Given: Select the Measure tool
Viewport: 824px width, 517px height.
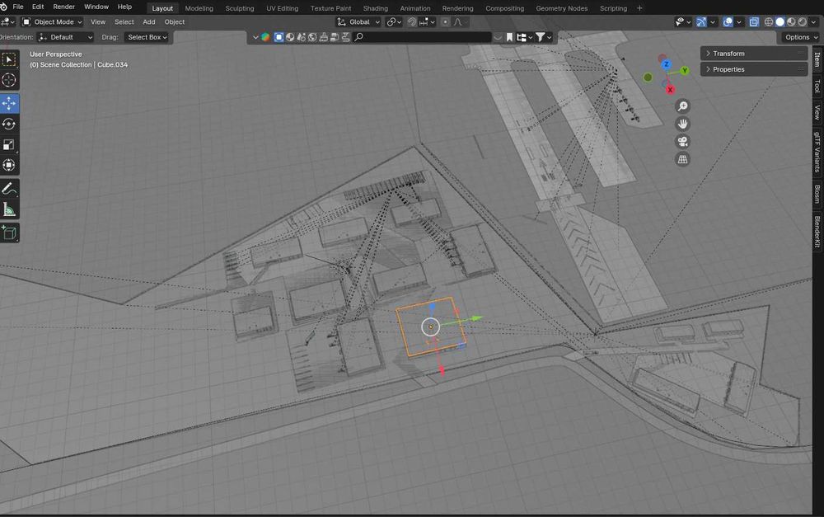Looking at the screenshot, I should point(9,209).
